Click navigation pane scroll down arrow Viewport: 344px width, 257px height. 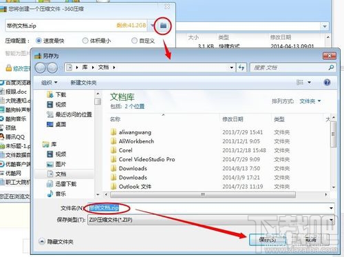coord(98,194)
